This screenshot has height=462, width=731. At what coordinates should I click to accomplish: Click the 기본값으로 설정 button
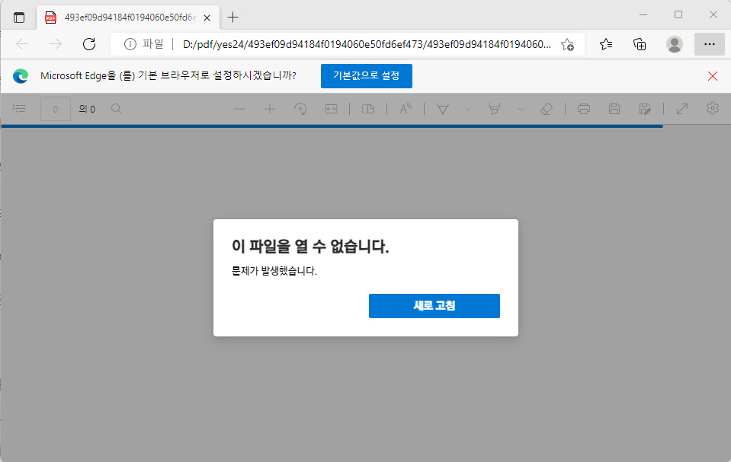tap(367, 76)
